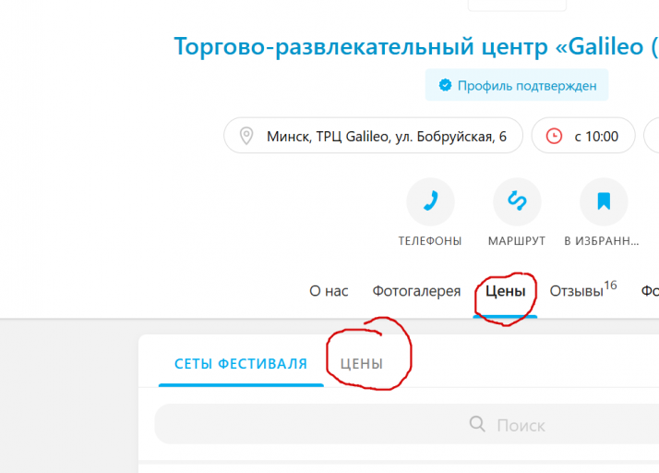Select the Цены navigation tab
659x473 pixels.
(x=505, y=291)
